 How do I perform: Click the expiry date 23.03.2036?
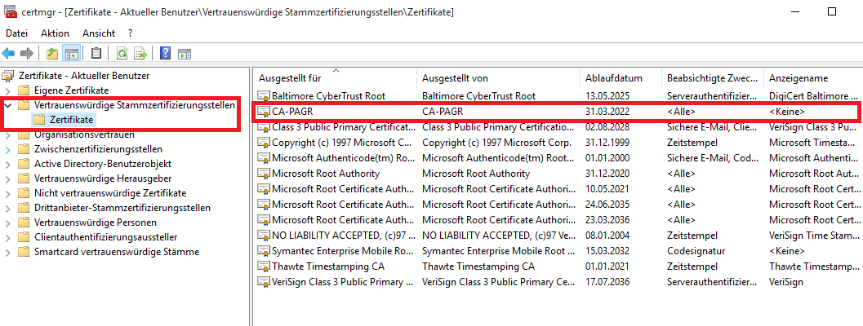point(607,220)
